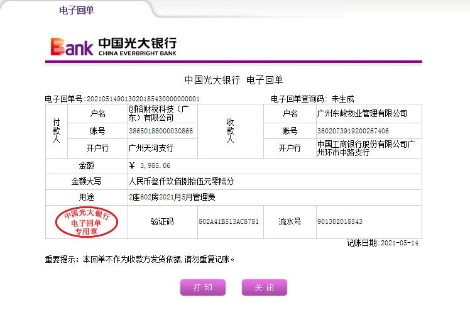Click the China Everbright Bank logo icon
The width and height of the screenshot is (470, 312).
click(72, 47)
